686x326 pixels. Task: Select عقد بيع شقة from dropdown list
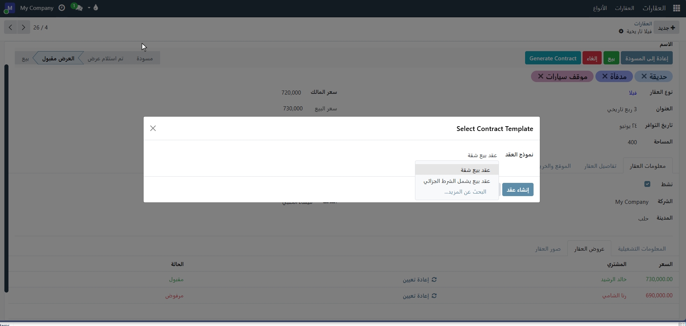click(x=475, y=170)
